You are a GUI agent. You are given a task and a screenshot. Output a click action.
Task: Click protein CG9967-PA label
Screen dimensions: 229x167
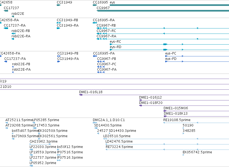click(x=107, y=70)
